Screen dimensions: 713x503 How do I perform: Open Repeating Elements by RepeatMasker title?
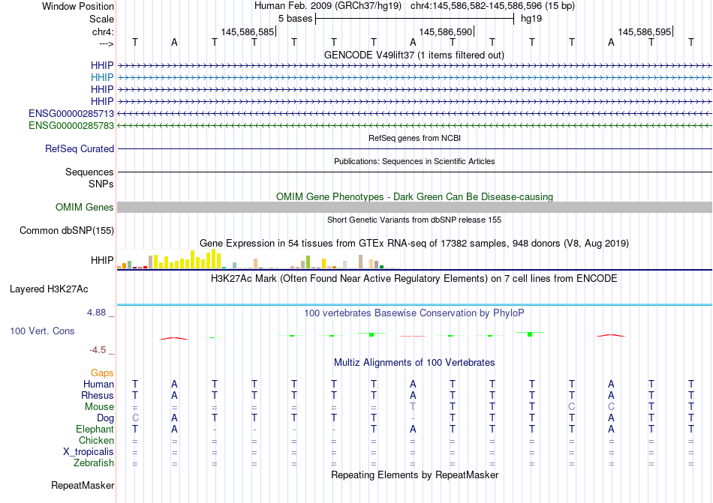click(414, 475)
